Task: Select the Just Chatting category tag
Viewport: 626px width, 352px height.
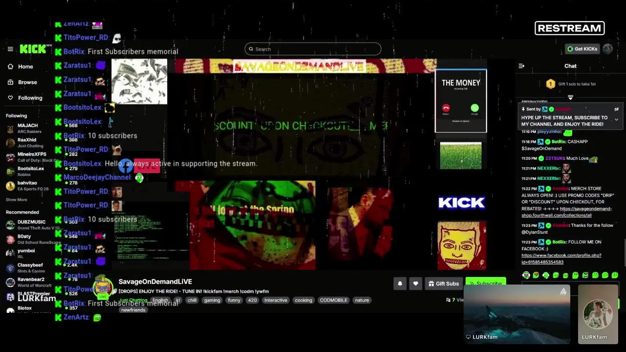Action: click(133, 300)
